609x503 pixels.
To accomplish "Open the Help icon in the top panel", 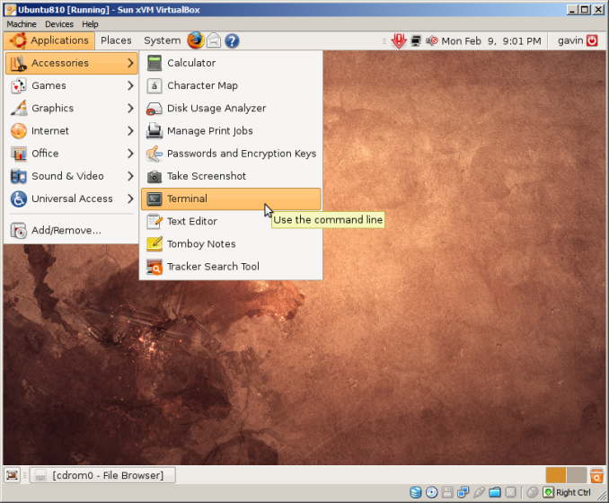I will [x=232, y=40].
